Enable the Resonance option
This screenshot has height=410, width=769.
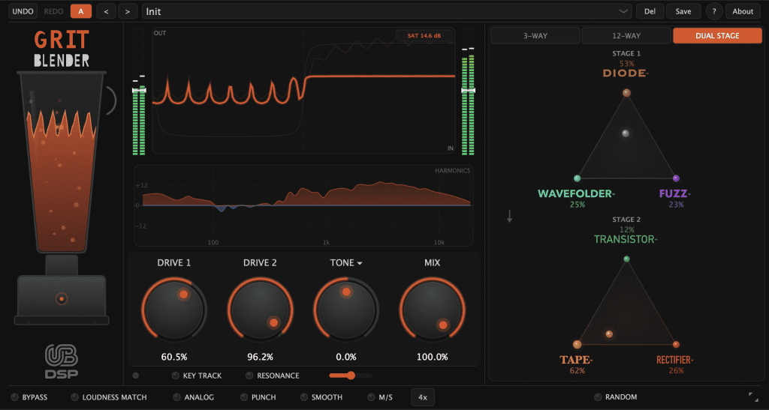271,376
